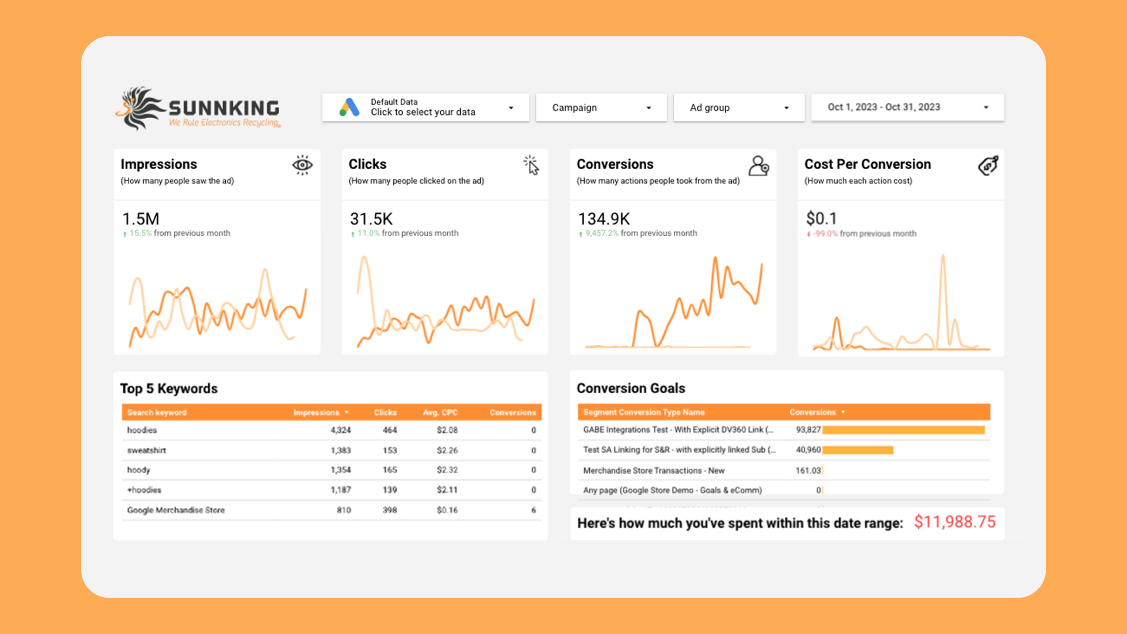Sort by the Search keyword column header
The height and width of the screenshot is (634, 1127).
pyautogui.click(x=157, y=413)
